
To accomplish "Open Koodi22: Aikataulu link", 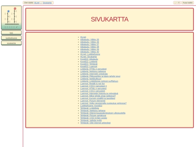I will tap(89, 59).
